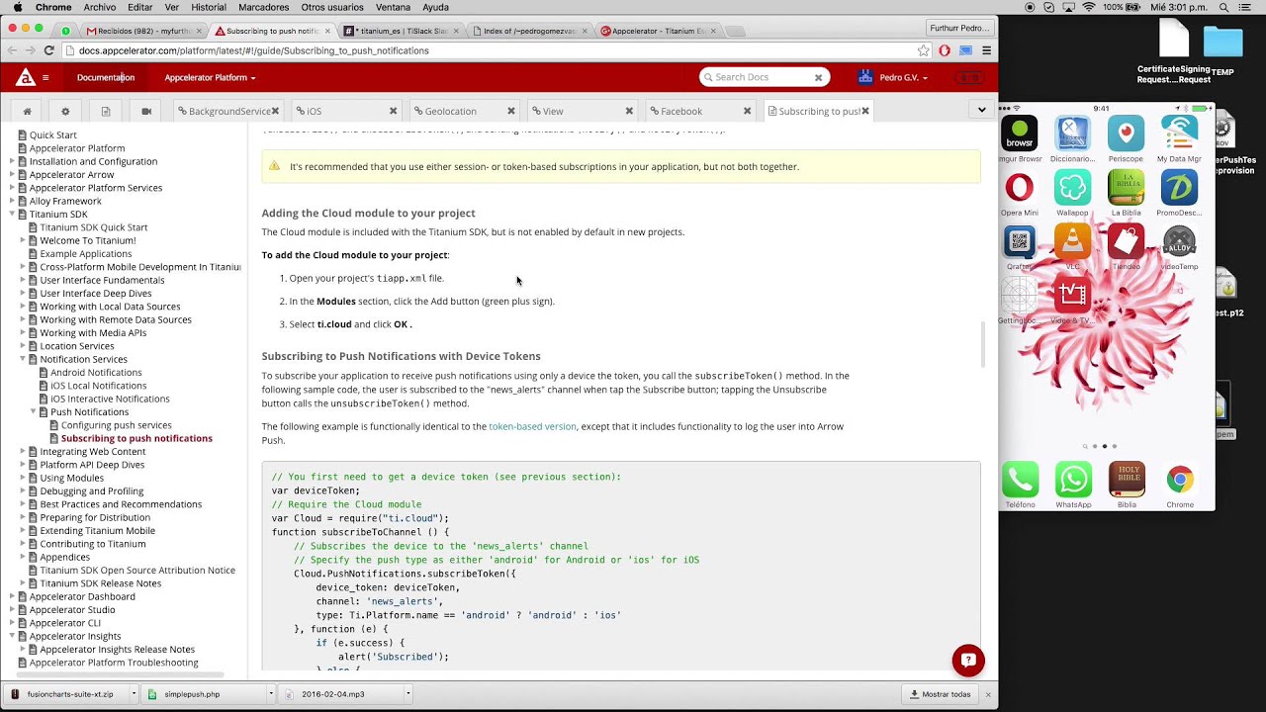
Task: Collapse the Notification Services tree node
Action: point(23,359)
